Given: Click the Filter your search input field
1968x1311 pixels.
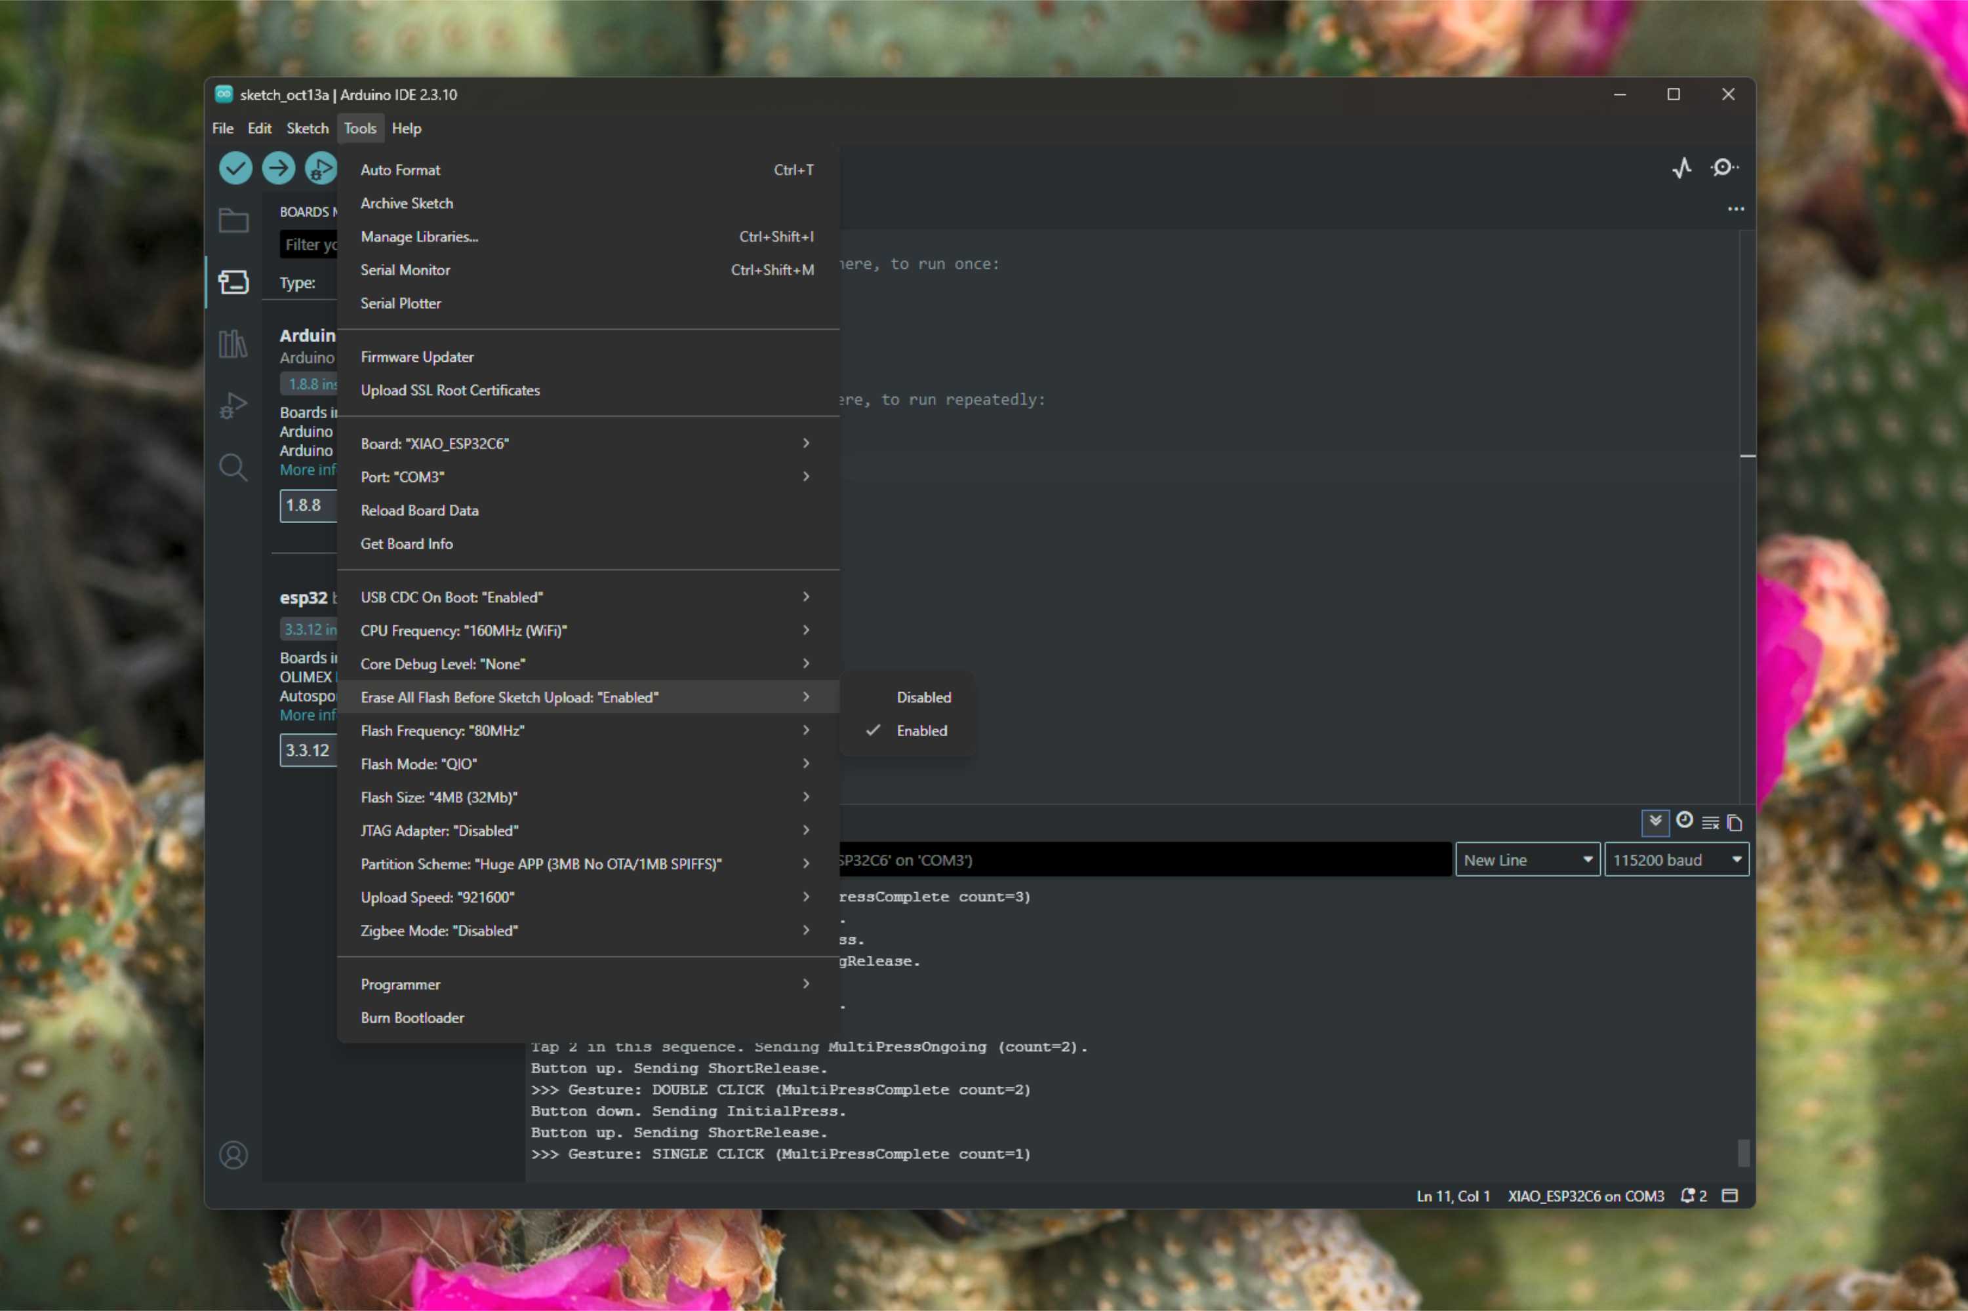Looking at the screenshot, I should tap(309, 244).
